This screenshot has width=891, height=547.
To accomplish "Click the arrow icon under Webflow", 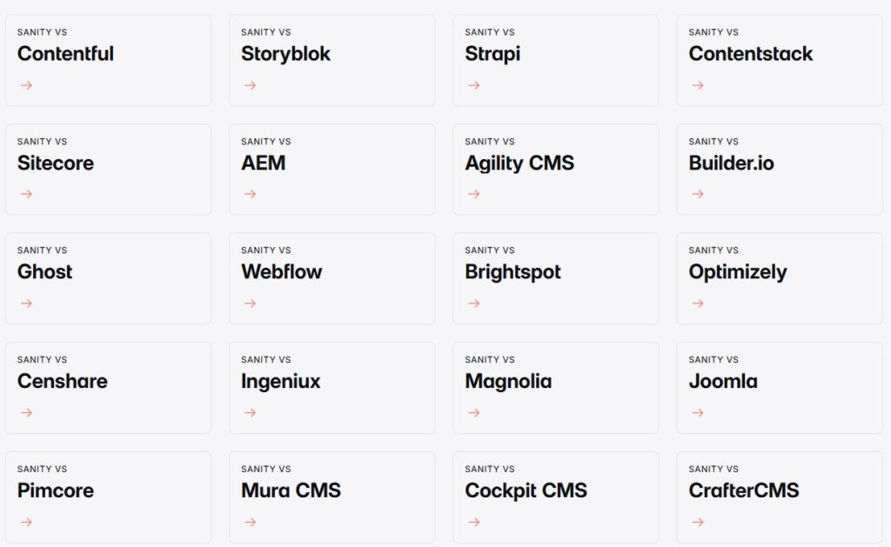I will (250, 304).
